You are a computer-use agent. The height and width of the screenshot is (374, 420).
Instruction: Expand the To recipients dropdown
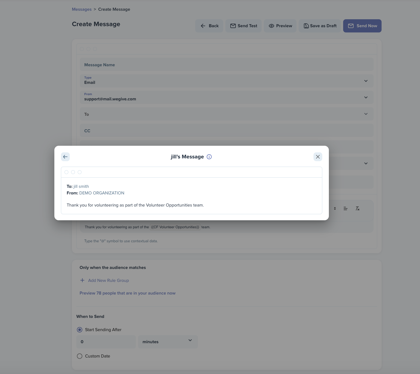227,114
